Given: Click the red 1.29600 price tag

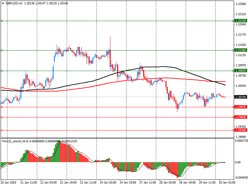Looking at the screenshot, I should click(x=241, y=117).
